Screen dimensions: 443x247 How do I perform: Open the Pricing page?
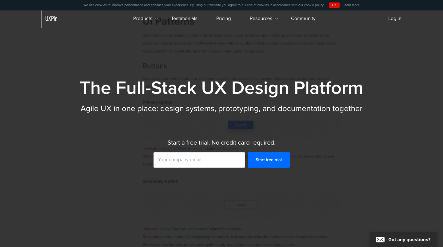click(223, 18)
